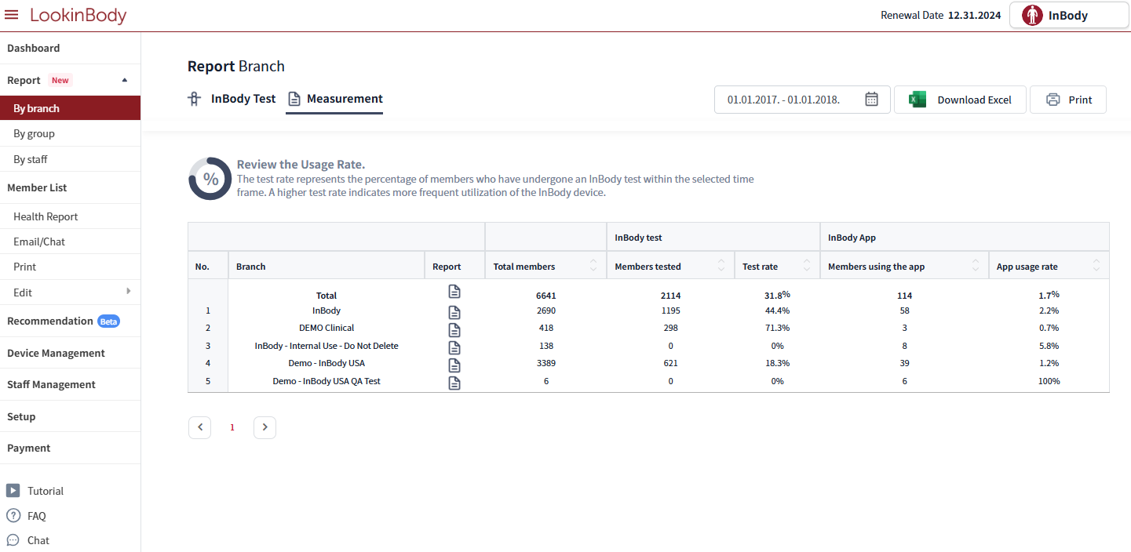Click the InBody account logo icon
This screenshot has height=552, width=1131.
(x=1032, y=15)
